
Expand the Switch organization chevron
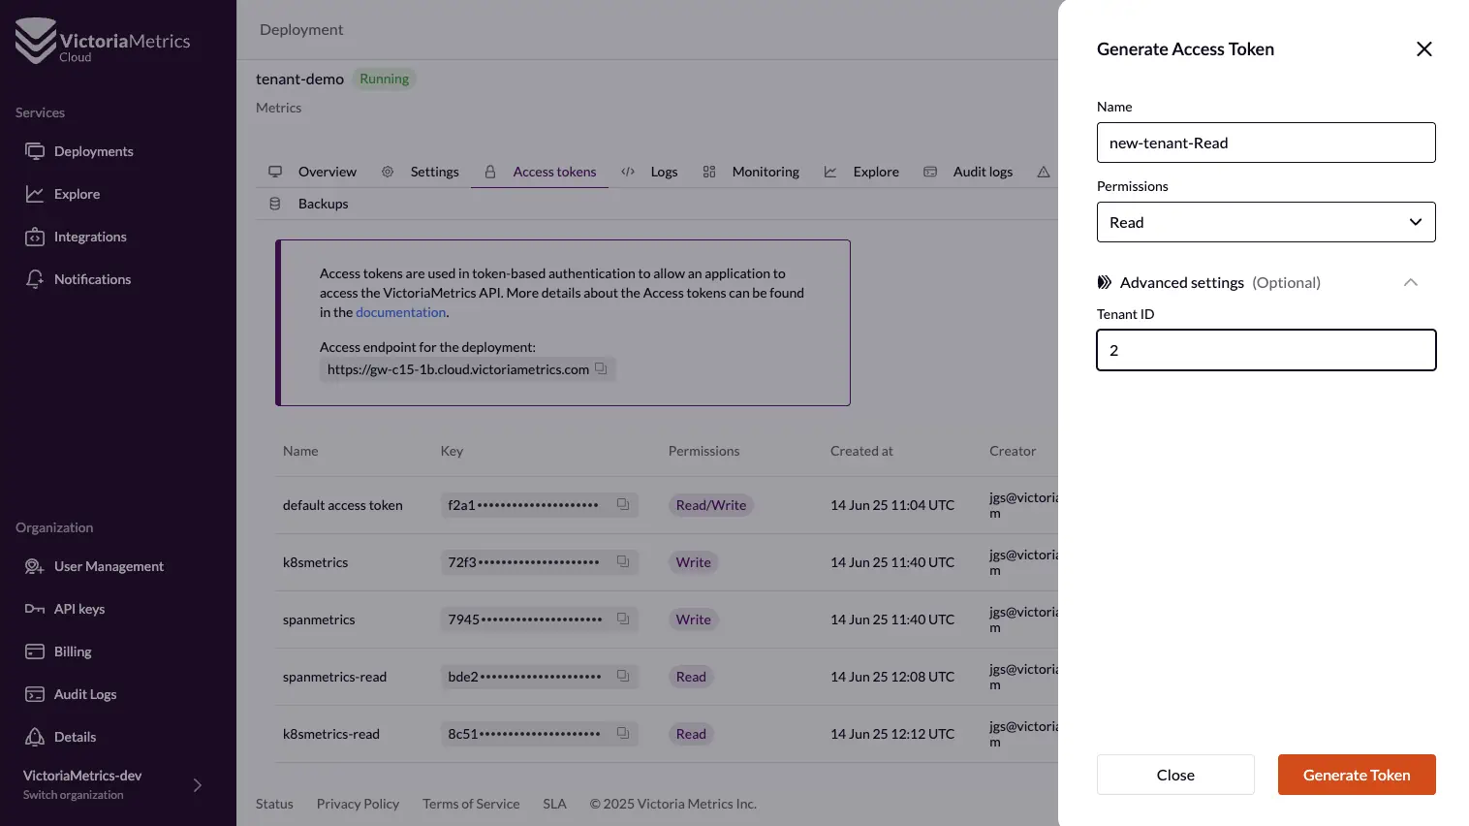point(198,785)
